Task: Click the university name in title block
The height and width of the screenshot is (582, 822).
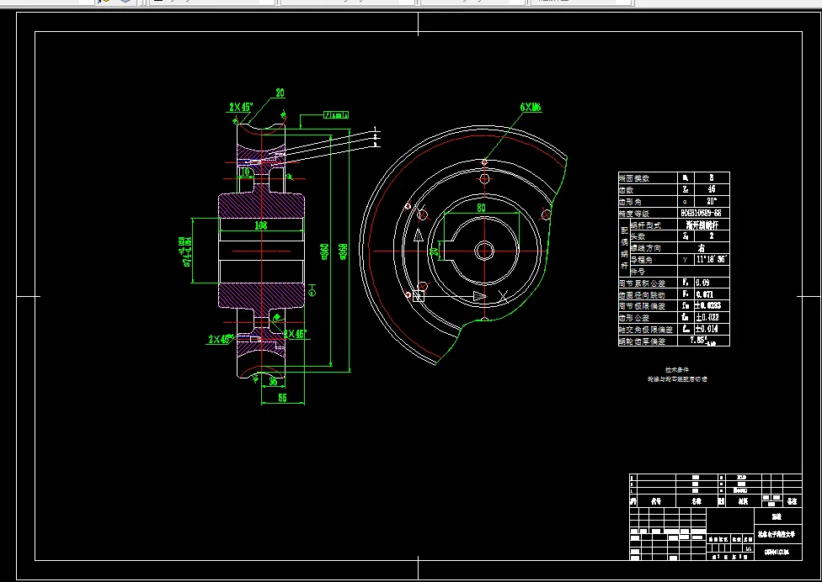Action: (777, 535)
